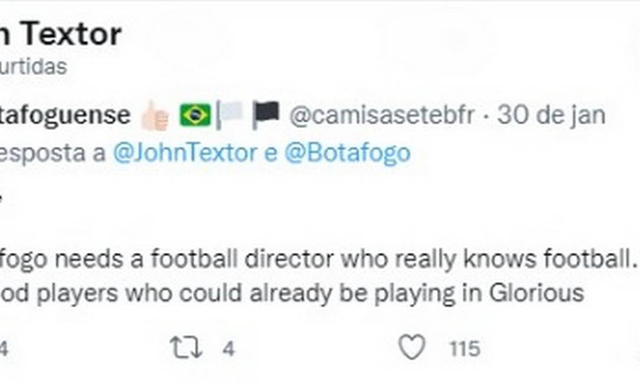
Task: Click the black flag emoji
Action: coord(266,115)
